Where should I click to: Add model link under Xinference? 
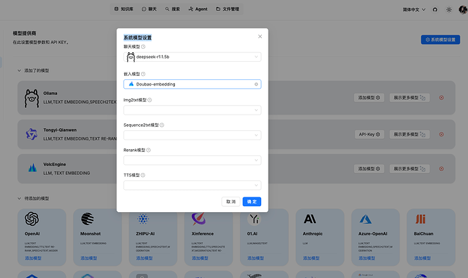pos(200,258)
